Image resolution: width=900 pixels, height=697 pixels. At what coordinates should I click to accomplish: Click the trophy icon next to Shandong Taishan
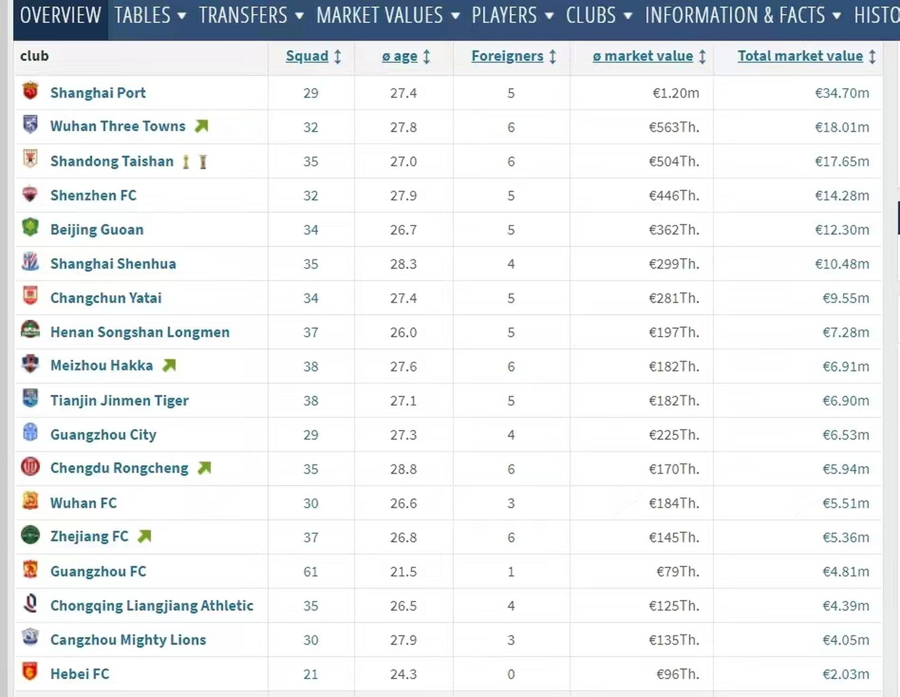click(x=186, y=162)
